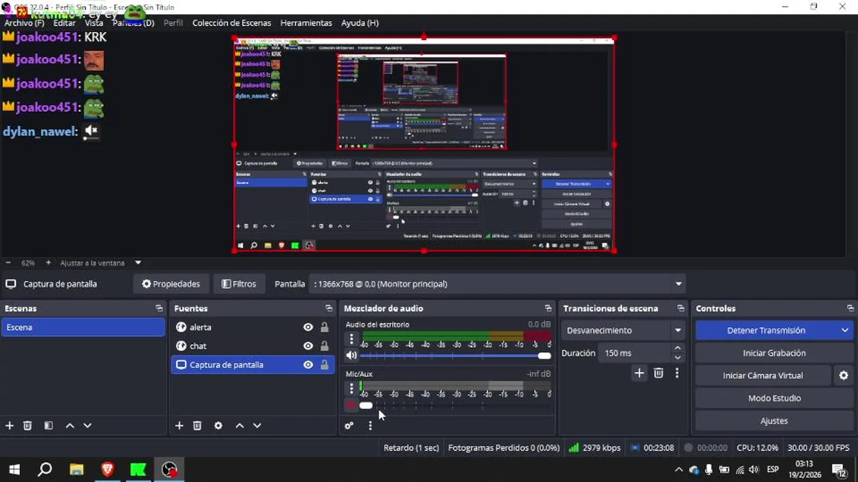This screenshot has height=482, width=858.
Task: Click the Duración 150 ms field
Action: point(635,353)
